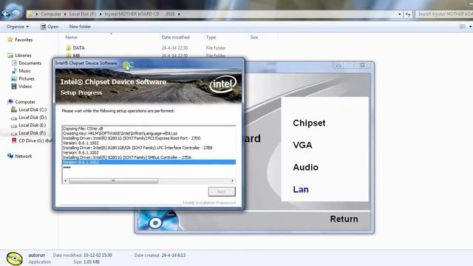Click autorun icon in details pane
473x266 pixels.
pyautogui.click(x=14, y=258)
